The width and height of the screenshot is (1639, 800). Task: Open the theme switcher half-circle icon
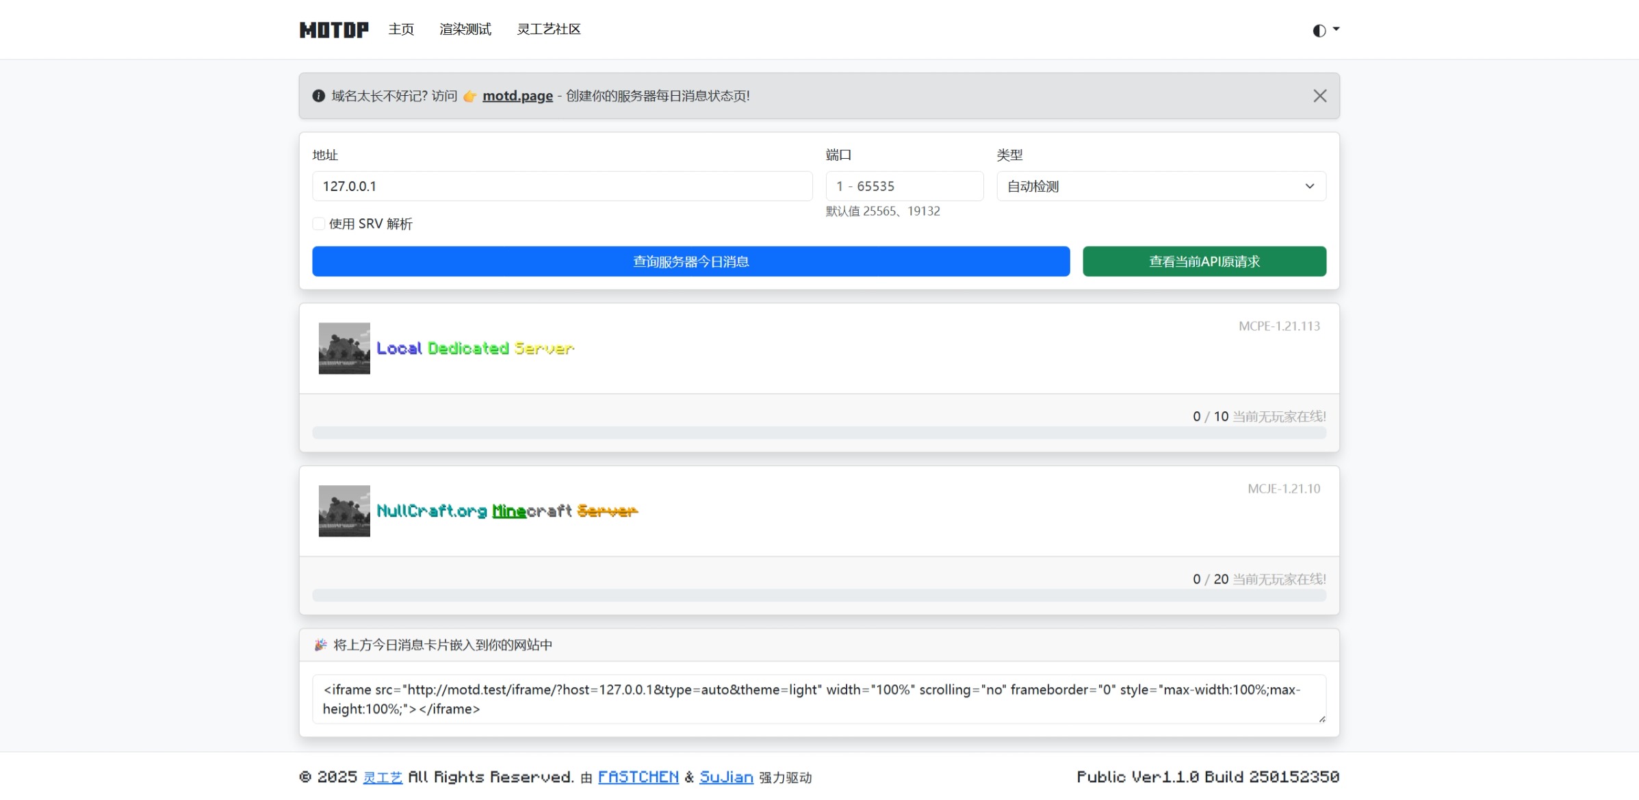pyautogui.click(x=1319, y=30)
